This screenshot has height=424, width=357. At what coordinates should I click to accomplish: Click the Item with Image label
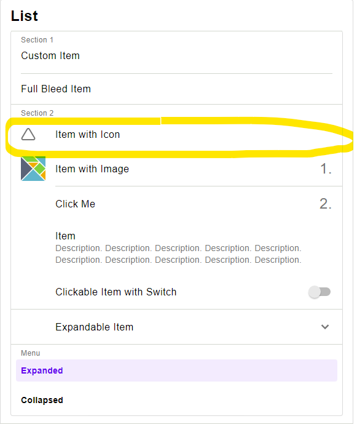92,169
